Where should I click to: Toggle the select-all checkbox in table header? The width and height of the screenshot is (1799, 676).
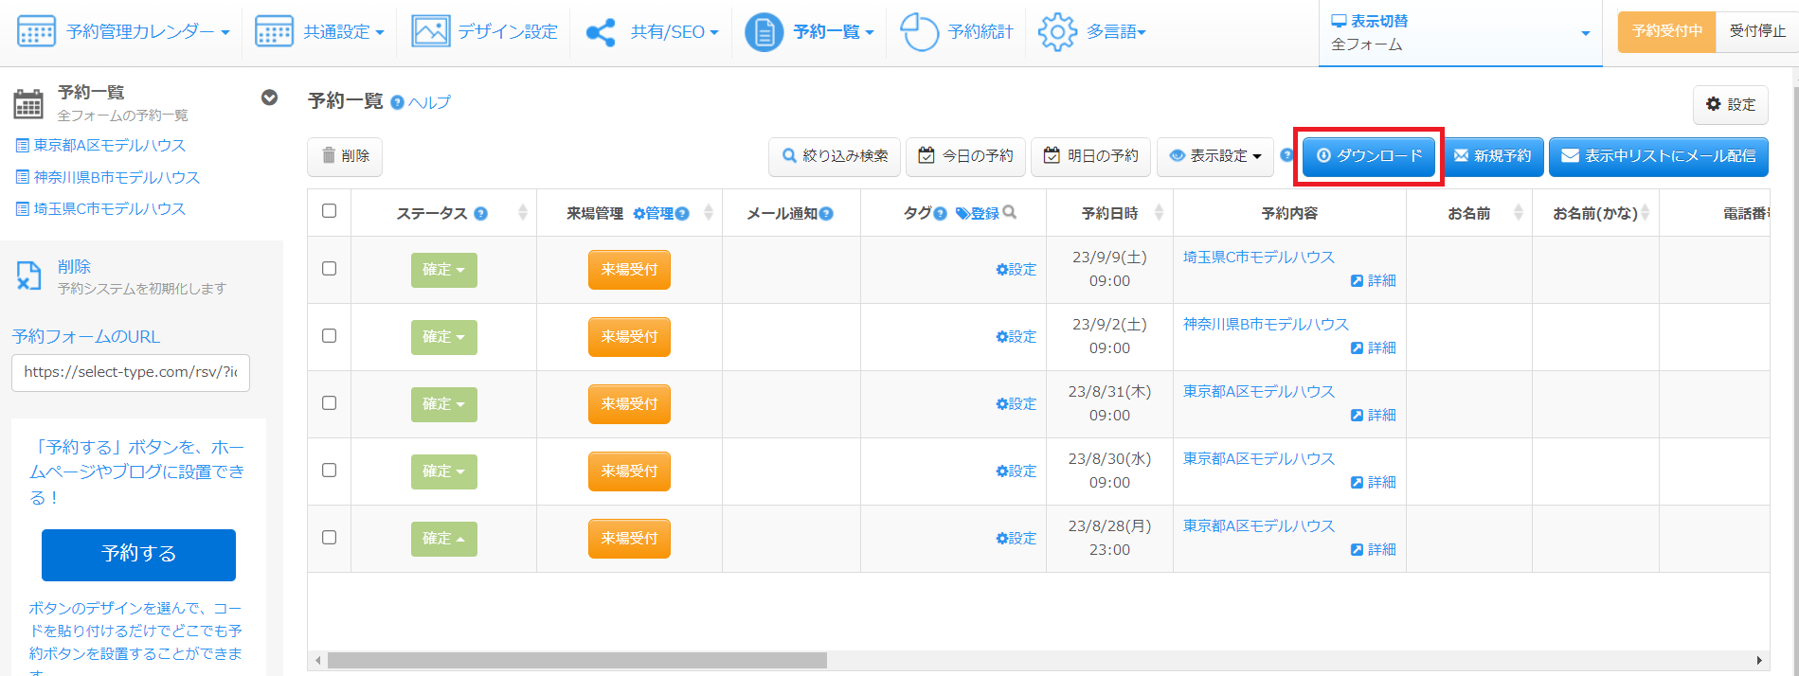(329, 211)
